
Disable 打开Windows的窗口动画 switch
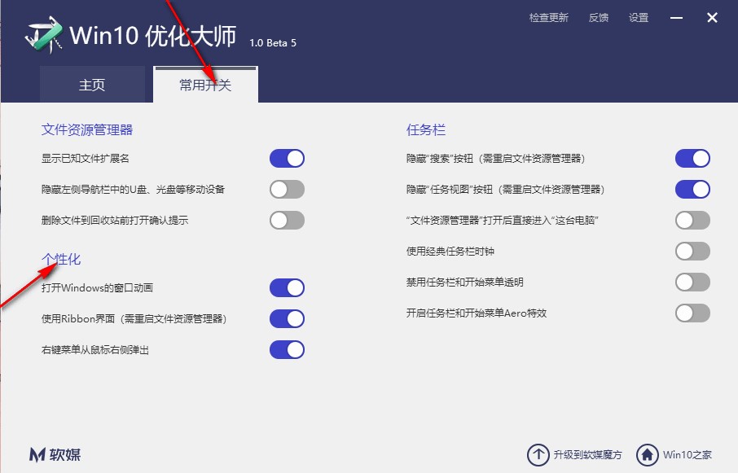pyautogui.click(x=287, y=287)
